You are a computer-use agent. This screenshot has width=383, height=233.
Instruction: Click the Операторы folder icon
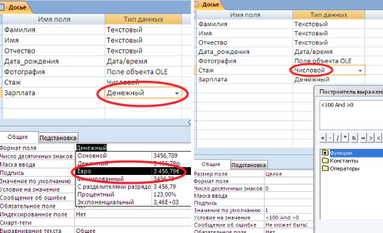point(325,168)
